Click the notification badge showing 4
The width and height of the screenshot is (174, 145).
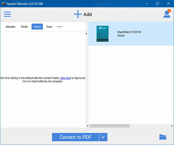click(169, 11)
